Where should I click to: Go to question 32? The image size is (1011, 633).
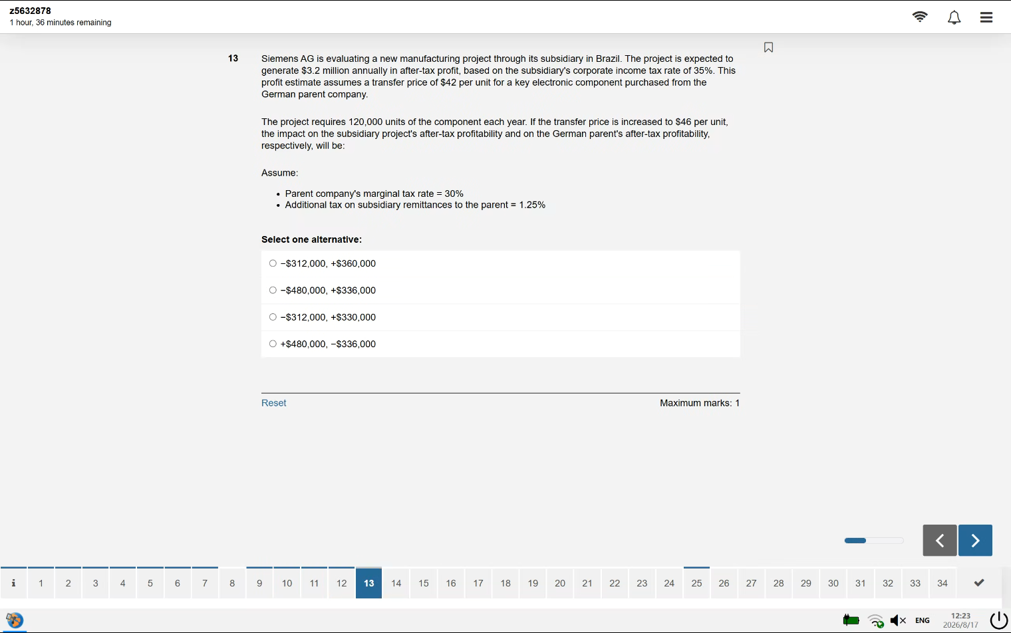[888, 583]
